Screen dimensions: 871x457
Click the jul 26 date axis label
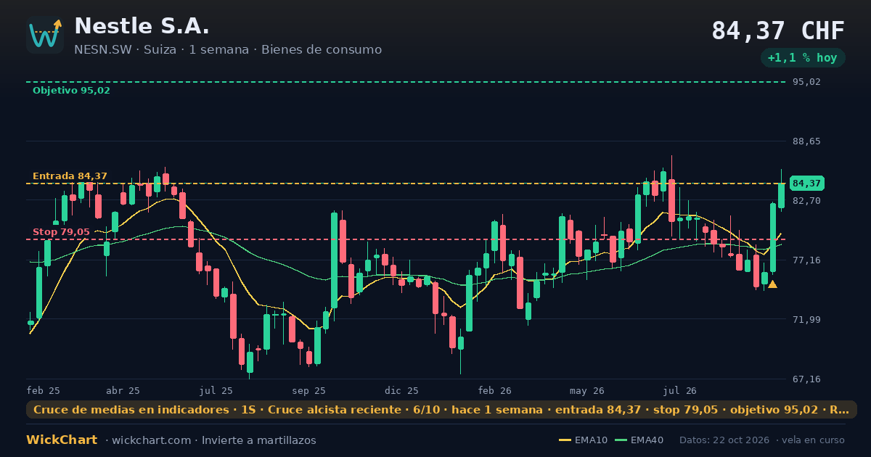pos(680,390)
